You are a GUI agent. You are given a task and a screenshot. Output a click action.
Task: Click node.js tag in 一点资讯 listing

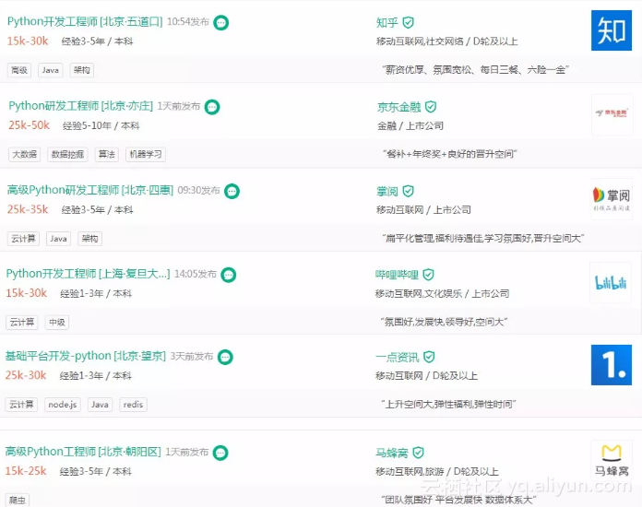pyautogui.click(x=62, y=405)
